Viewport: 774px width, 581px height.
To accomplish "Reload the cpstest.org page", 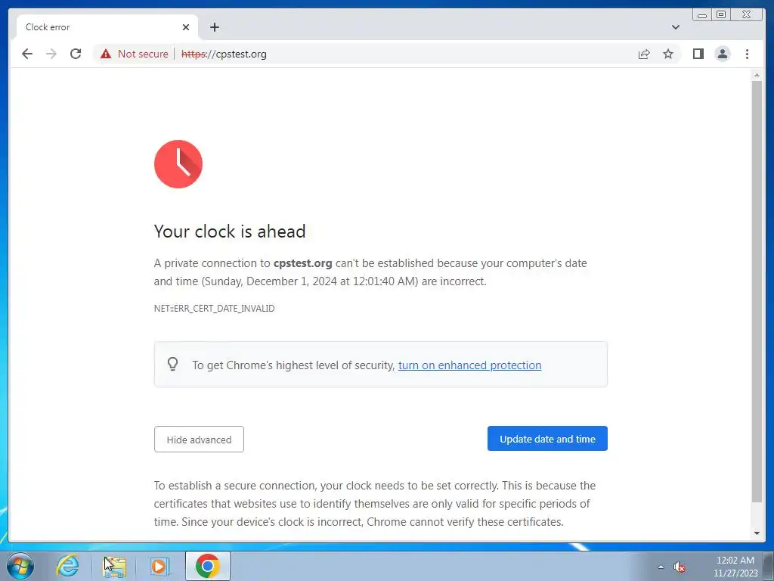I will pos(76,54).
